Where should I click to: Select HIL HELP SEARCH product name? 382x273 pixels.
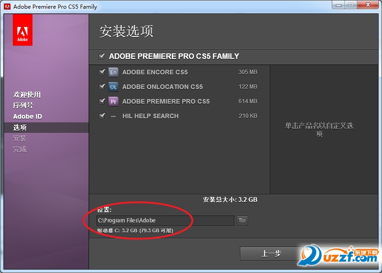click(x=150, y=116)
